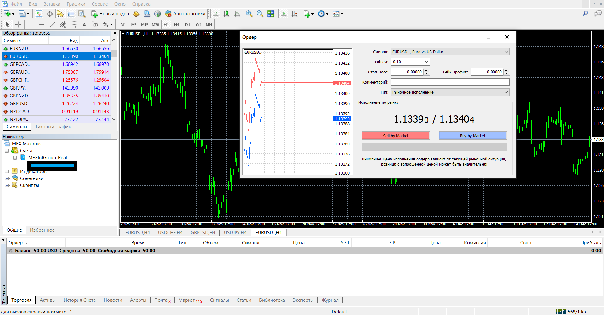The height and width of the screenshot is (315, 604).
Task: Open Символ dropdown in order dialog
Action: click(450, 52)
